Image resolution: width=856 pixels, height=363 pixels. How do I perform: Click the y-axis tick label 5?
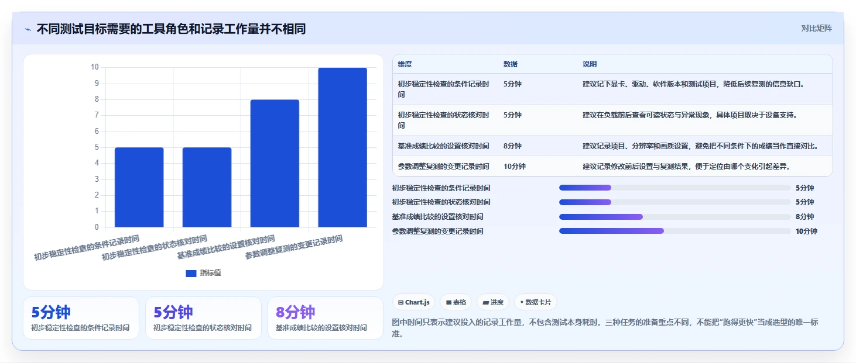click(x=97, y=147)
